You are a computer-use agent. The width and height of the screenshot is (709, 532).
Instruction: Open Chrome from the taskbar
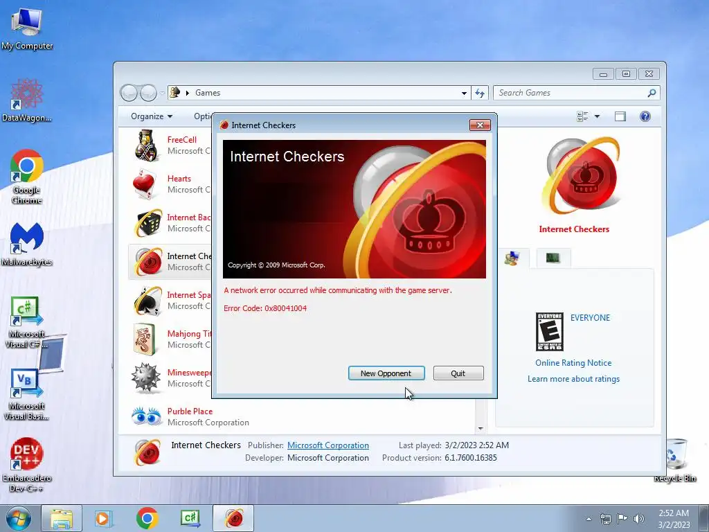[147, 519]
